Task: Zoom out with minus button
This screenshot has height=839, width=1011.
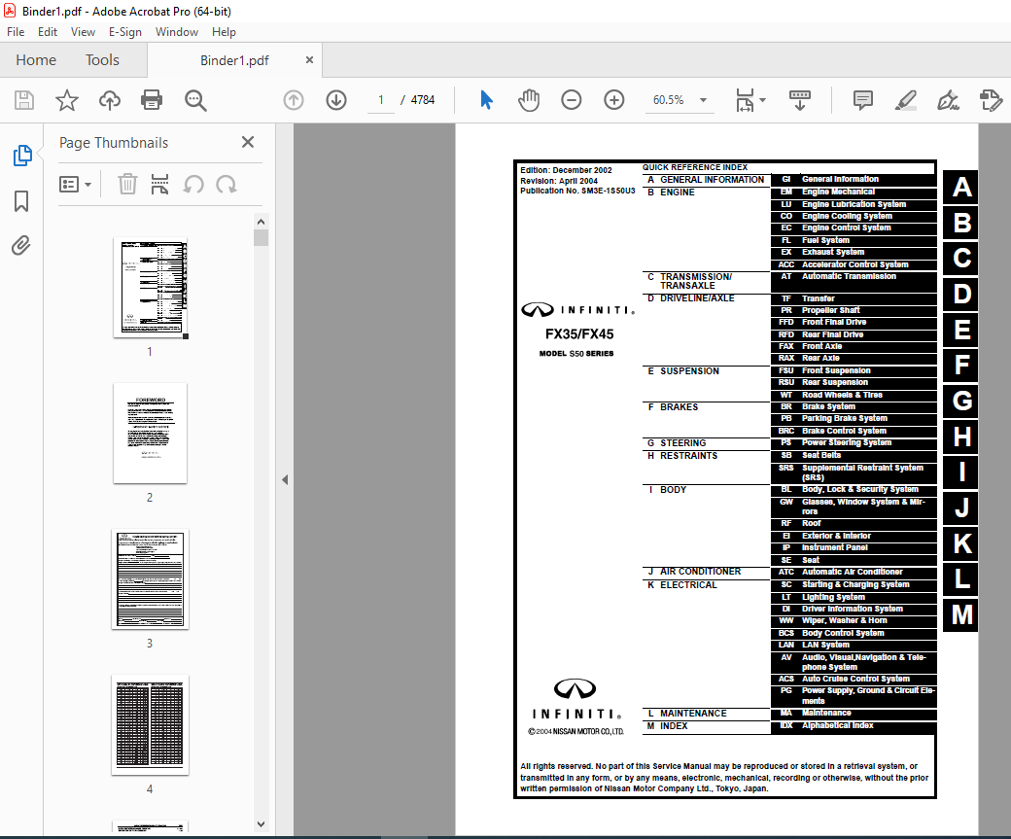Action: point(572,100)
